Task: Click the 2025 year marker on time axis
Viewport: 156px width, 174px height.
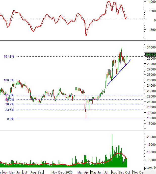Action: tap(69, 172)
